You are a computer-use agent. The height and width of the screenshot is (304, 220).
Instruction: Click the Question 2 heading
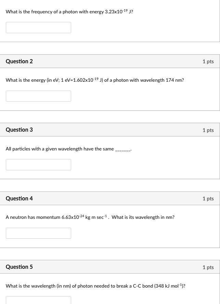[x=19, y=61]
